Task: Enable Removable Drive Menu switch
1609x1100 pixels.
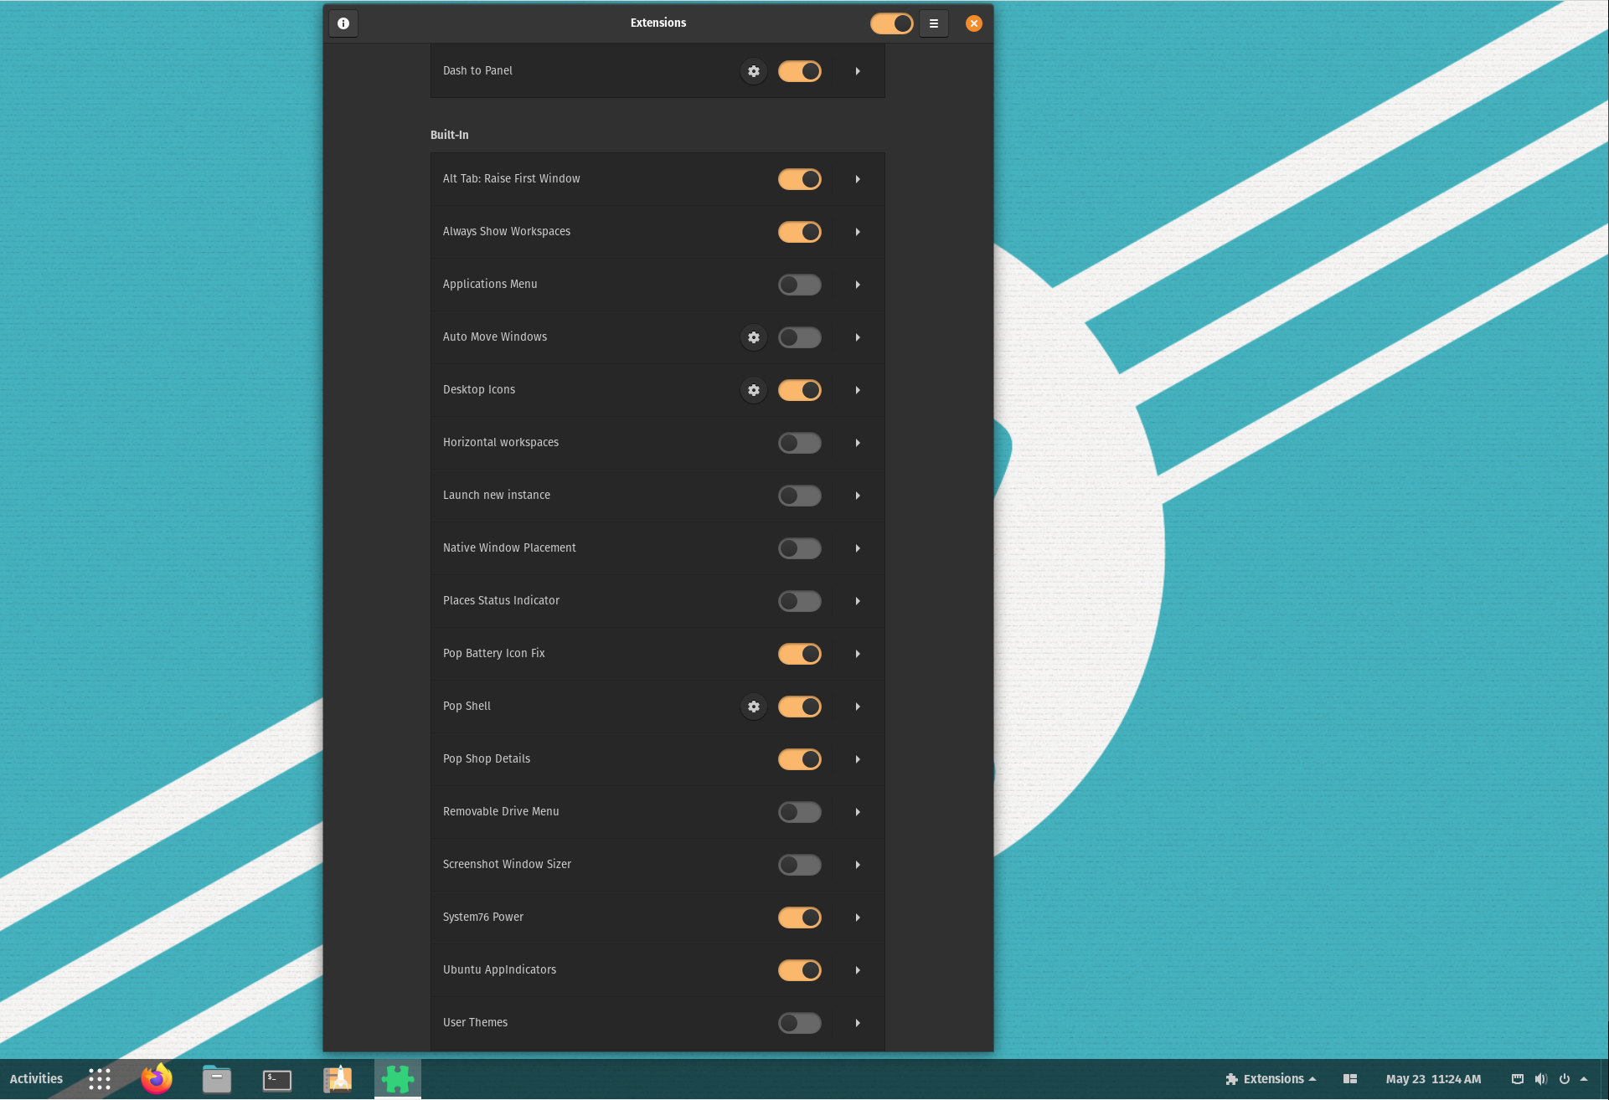Action: (x=800, y=812)
